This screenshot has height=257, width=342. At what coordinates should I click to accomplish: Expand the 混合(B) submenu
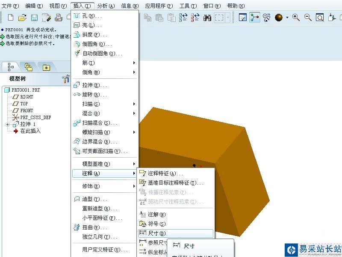(x=105, y=113)
